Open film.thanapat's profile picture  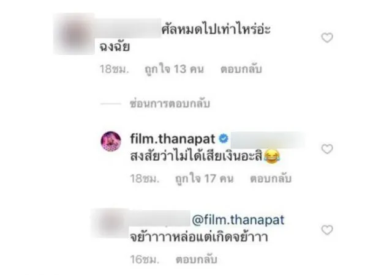pos(111,142)
